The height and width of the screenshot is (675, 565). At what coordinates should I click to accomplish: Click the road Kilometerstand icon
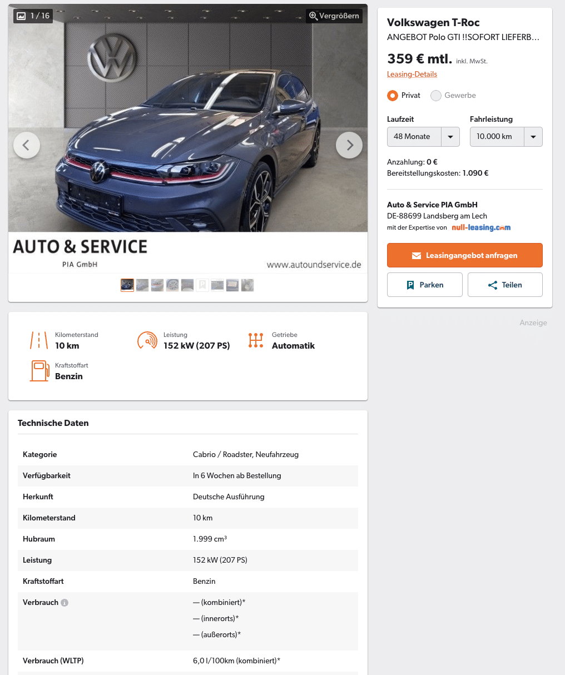coord(39,340)
